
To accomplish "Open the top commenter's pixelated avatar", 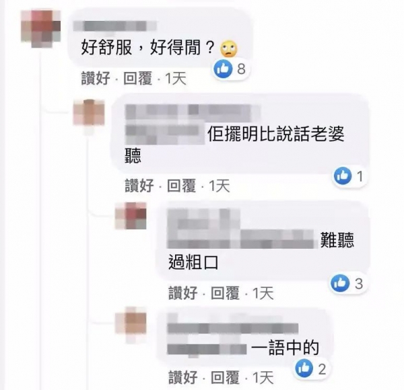I will [x=40, y=29].
